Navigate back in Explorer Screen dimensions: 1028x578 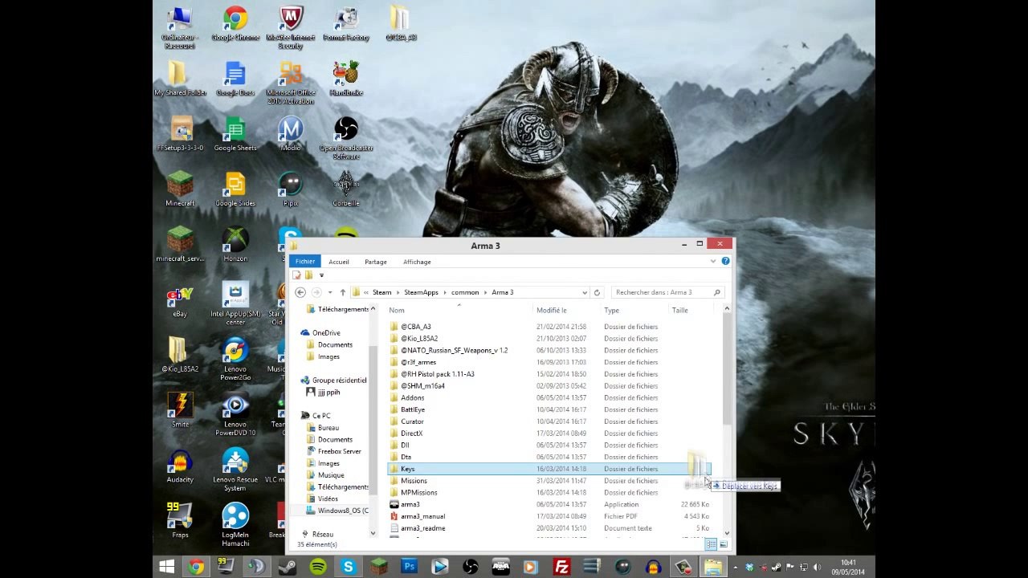(300, 292)
